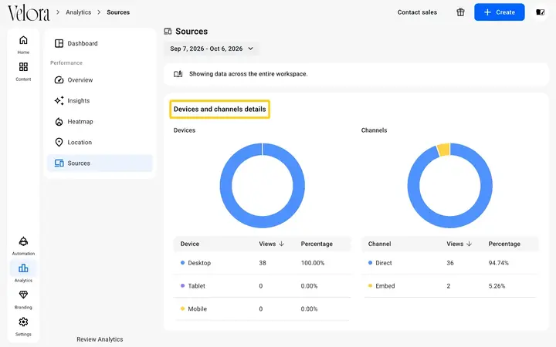This screenshot has width=556, height=347.
Task: Go to Heatmap menu item
Action: click(100, 122)
